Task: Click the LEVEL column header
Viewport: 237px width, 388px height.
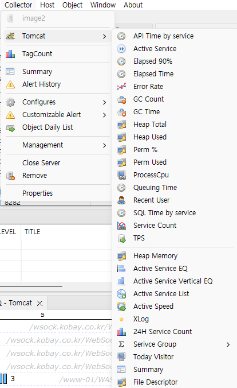Action: (8, 232)
